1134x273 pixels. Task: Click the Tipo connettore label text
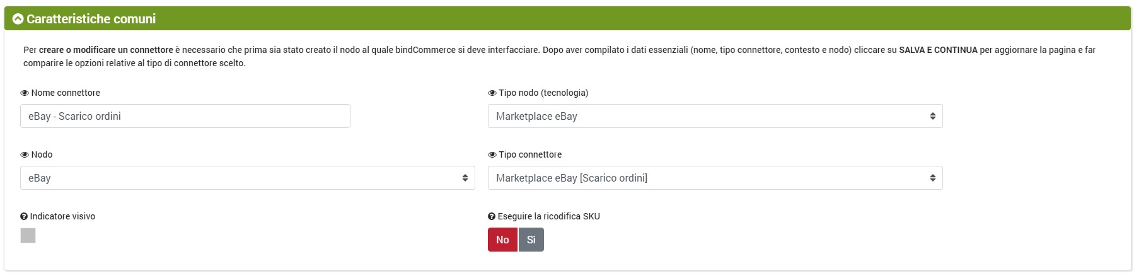tap(530, 154)
